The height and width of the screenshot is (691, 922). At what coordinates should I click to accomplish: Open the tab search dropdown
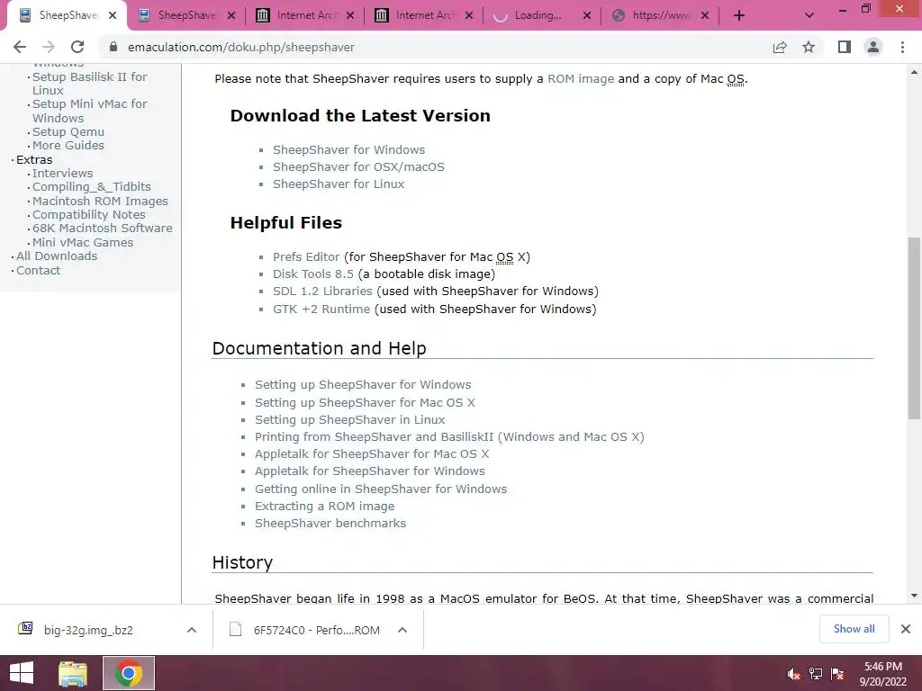(809, 16)
